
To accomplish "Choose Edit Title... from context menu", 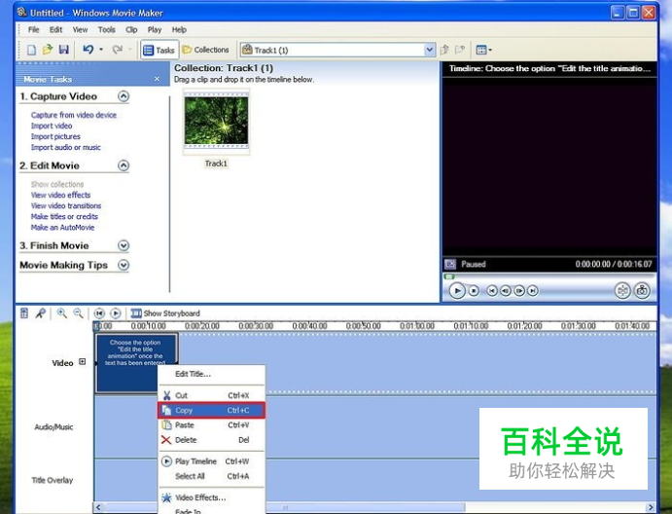I will tap(212, 374).
